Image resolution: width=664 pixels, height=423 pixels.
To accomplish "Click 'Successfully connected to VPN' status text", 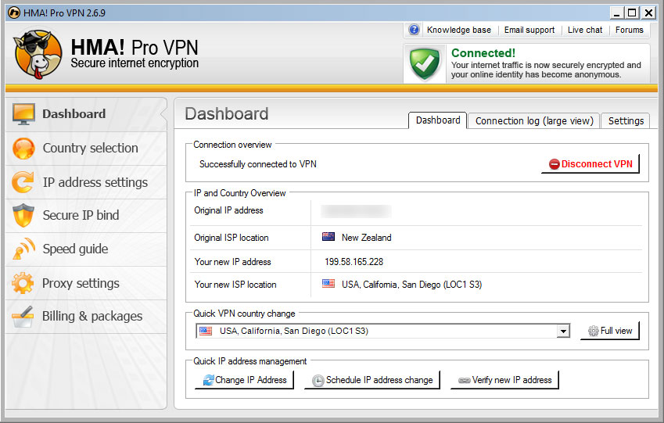I will 258,164.
